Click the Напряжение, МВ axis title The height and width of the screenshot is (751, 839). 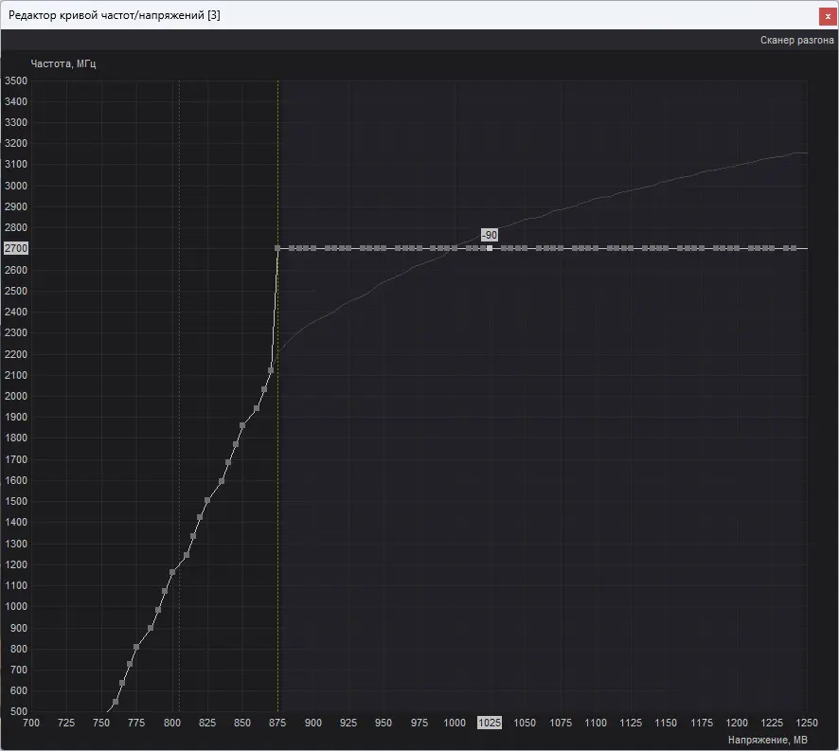pyautogui.click(x=767, y=740)
